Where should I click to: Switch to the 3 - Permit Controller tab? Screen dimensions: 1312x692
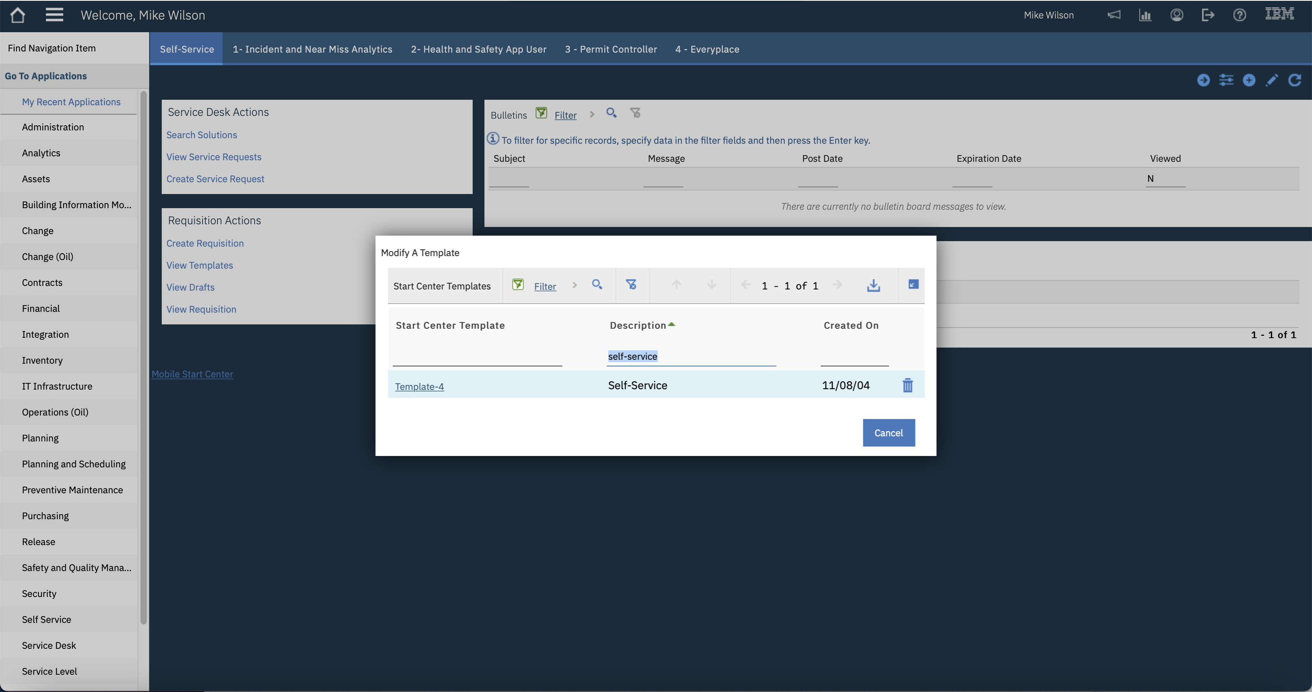click(610, 49)
